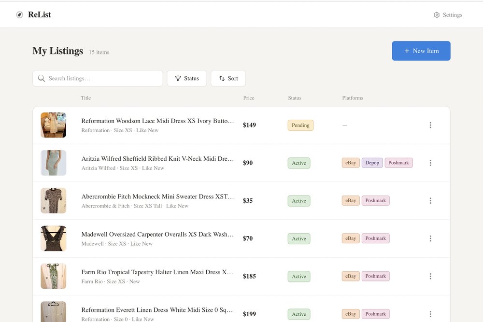Open 'Abercrombie Fitch Mockneck Mini Sweater Dress' title
The width and height of the screenshot is (483, 322).
point(157,196)
